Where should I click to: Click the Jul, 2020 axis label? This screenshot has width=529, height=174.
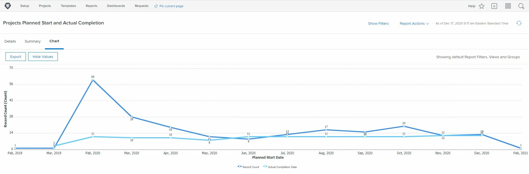coord(287,153)
